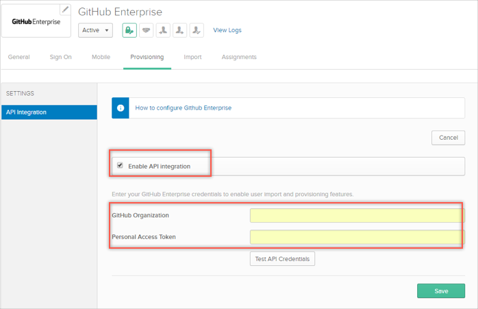Screen dimensions: 478x309
Task: Click the green Save button
Action: pyautogui.click(x=440, y=291)
